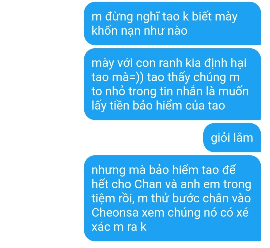The width and height of the screenshot is (270, 248).
Task: Click the word 'giỏi' in the short bubble
Action: (x=220, y=138)
